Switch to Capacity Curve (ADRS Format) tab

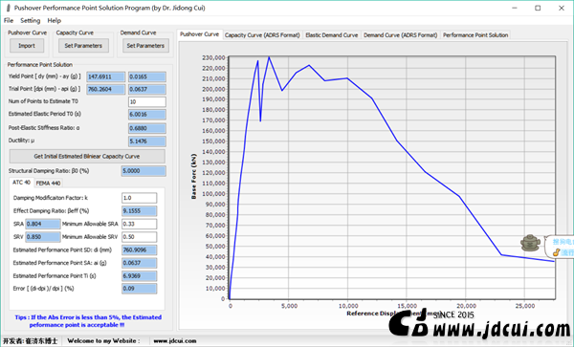pyautogui.click(x=262, y=35)
